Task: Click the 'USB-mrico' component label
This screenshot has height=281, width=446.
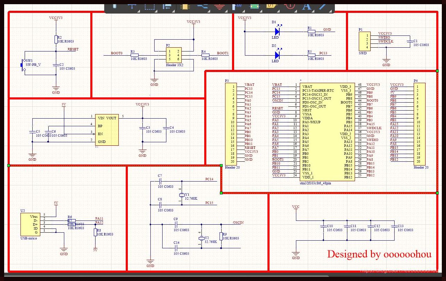Action: tap(28, 238)
